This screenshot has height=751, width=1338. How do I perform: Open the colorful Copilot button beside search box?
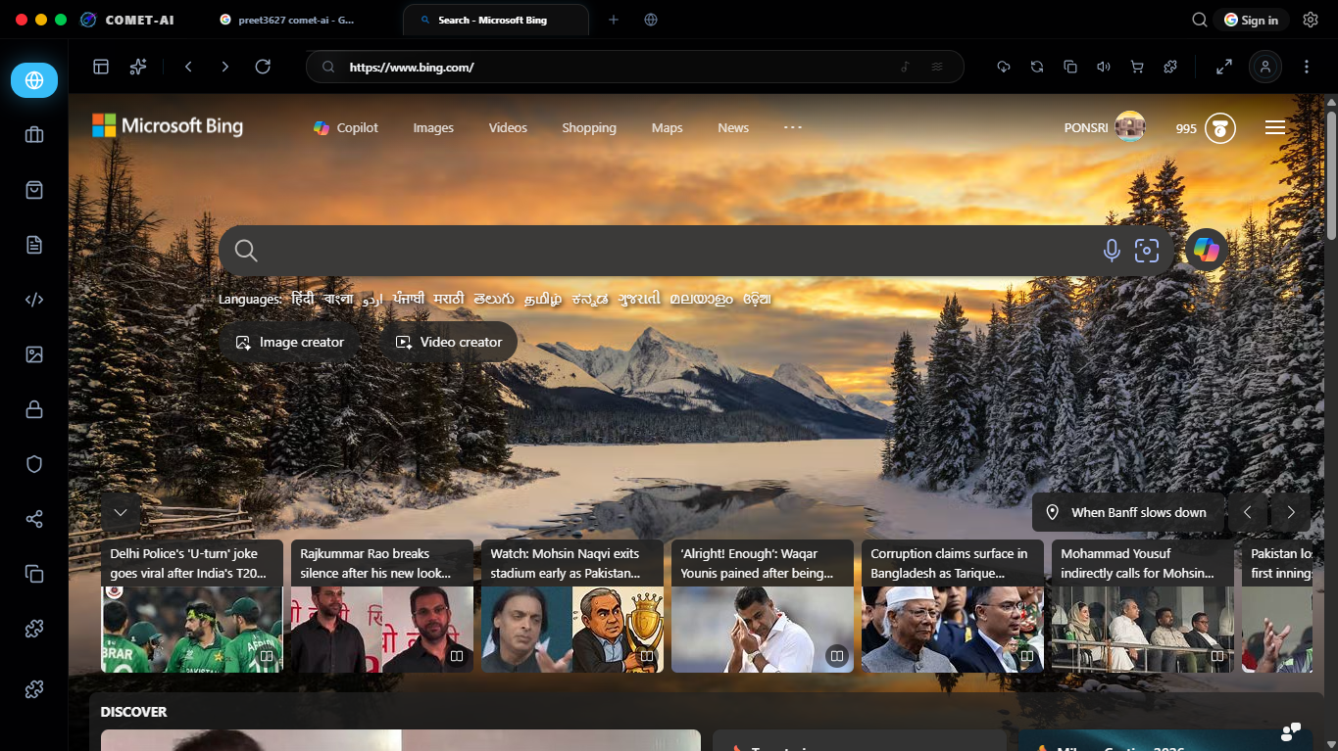(1207, 251)
